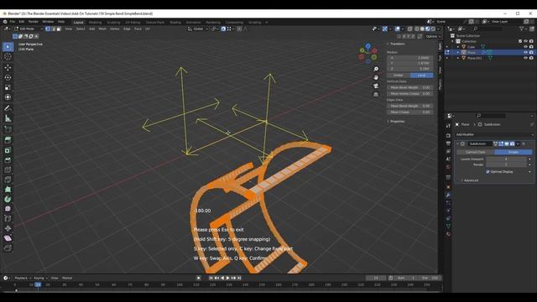
Task: Open the Object Data properties tab icon
Action: tap(448, 226)
